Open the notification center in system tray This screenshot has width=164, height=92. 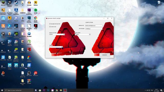tap(161, 90)
